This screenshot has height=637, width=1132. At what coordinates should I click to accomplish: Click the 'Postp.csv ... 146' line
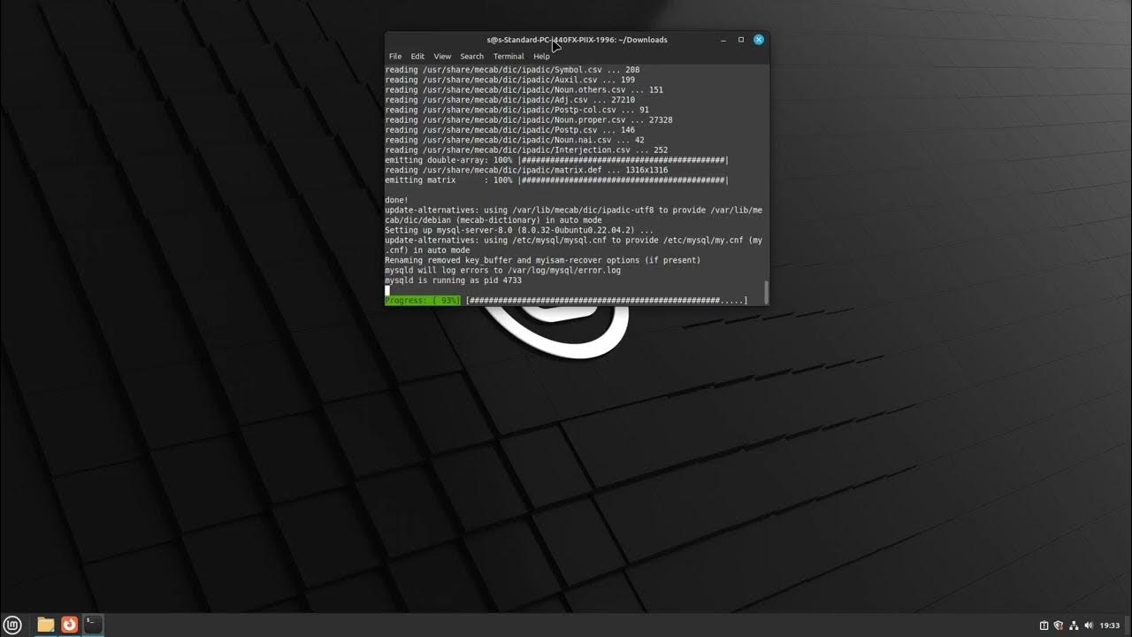(x=509, y=130)
